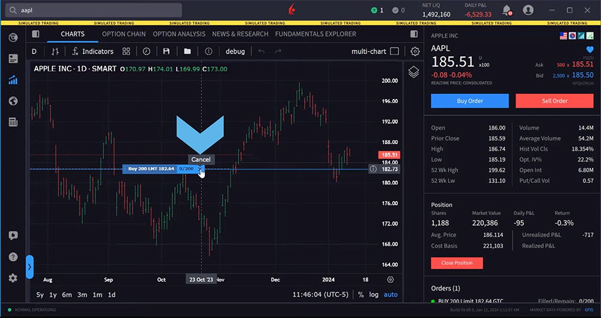
Task: Collapse the right panel using the top-right panel icon
Action: 413,34
